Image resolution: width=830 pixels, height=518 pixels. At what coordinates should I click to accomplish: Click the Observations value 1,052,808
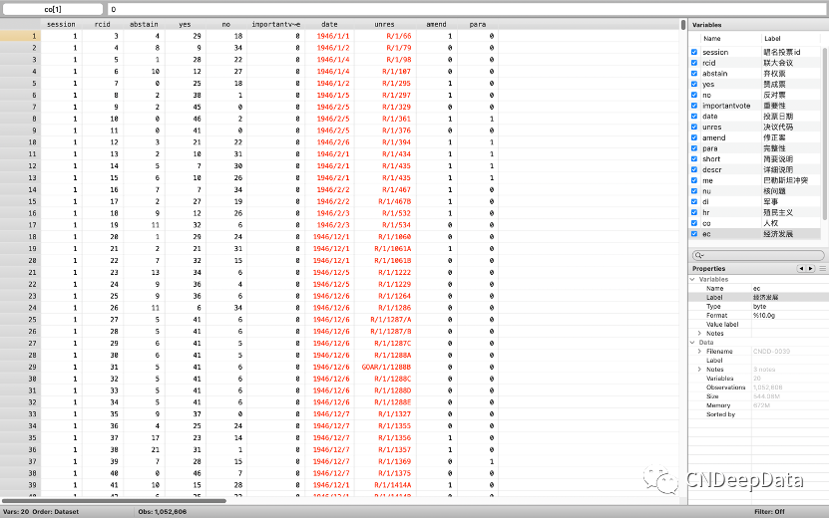(x=767, y=388)
